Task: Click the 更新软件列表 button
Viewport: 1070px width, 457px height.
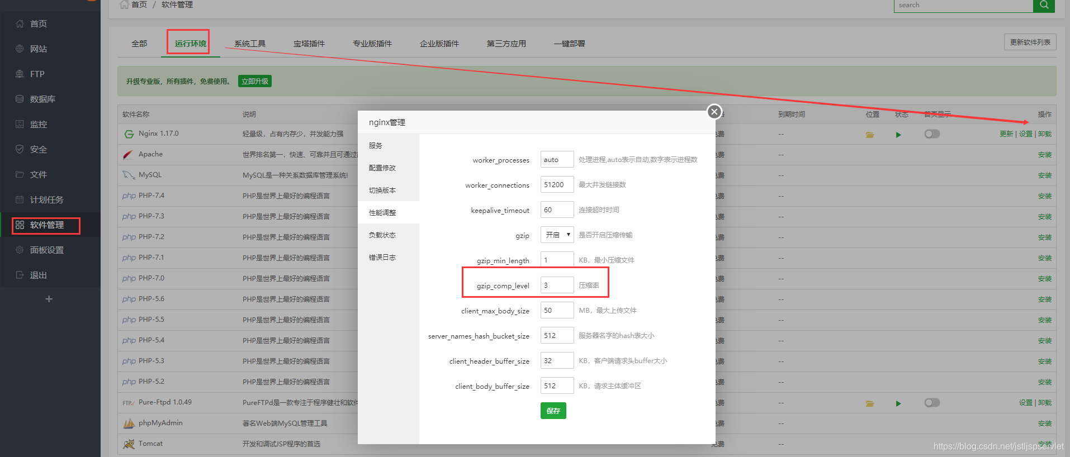Action: (1030, 42)
